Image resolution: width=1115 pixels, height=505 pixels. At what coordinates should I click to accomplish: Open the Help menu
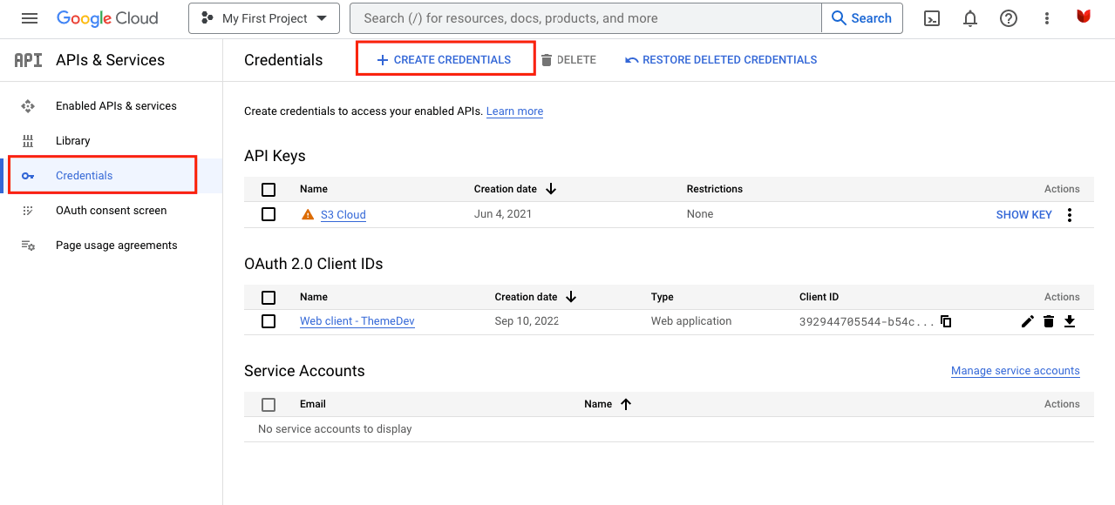pos(1008,17)
